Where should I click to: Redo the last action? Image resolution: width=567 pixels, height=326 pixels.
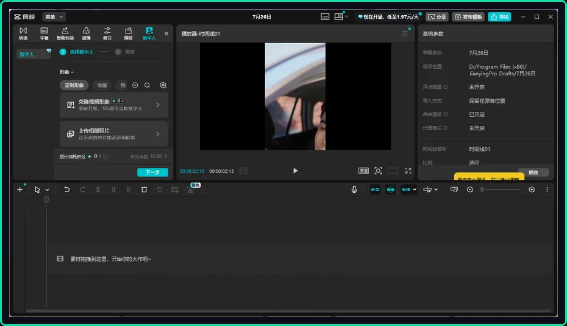point(82,189)
